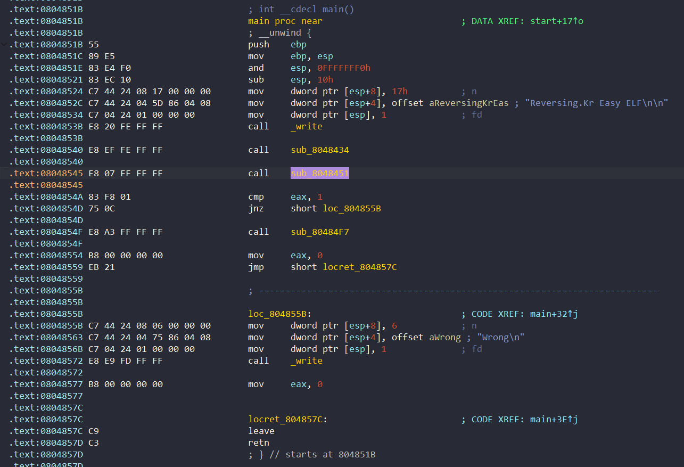684x467 pixels.
Task: Click the '; n' comment on the 17h line
Action: [x=469, y=91]
